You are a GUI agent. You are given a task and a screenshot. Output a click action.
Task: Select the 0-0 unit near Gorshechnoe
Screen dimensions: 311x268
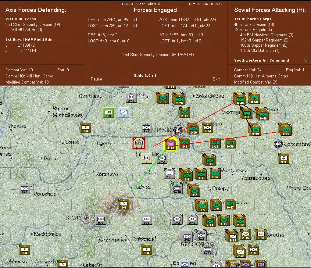(284, 159)
